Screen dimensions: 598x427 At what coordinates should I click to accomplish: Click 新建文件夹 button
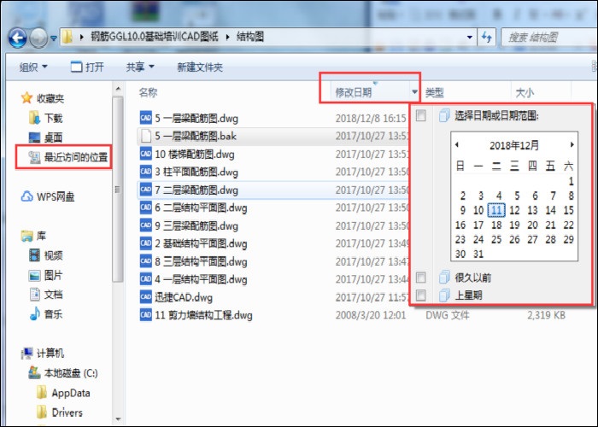199,67
